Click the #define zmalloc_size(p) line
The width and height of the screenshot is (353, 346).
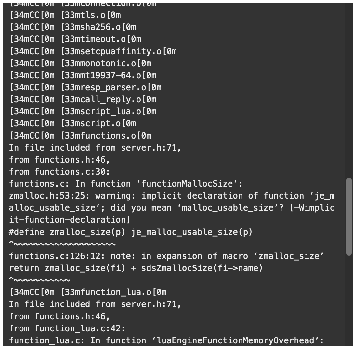coord(131,232)
